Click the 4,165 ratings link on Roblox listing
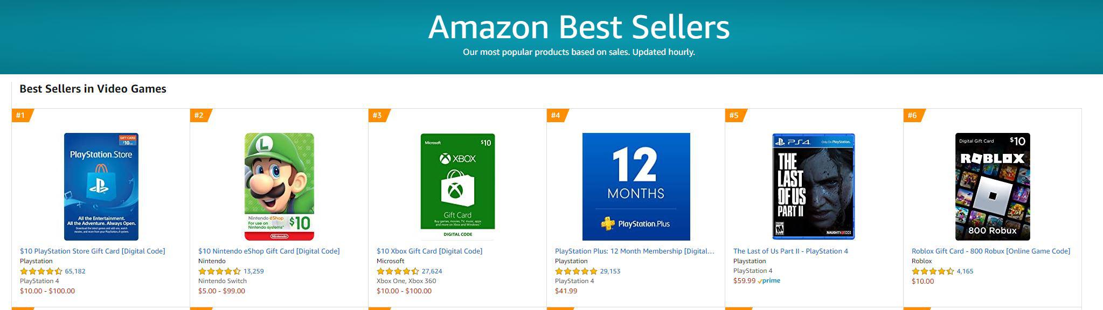Viewport: 1103px width, 310px height. click(963, 271)
